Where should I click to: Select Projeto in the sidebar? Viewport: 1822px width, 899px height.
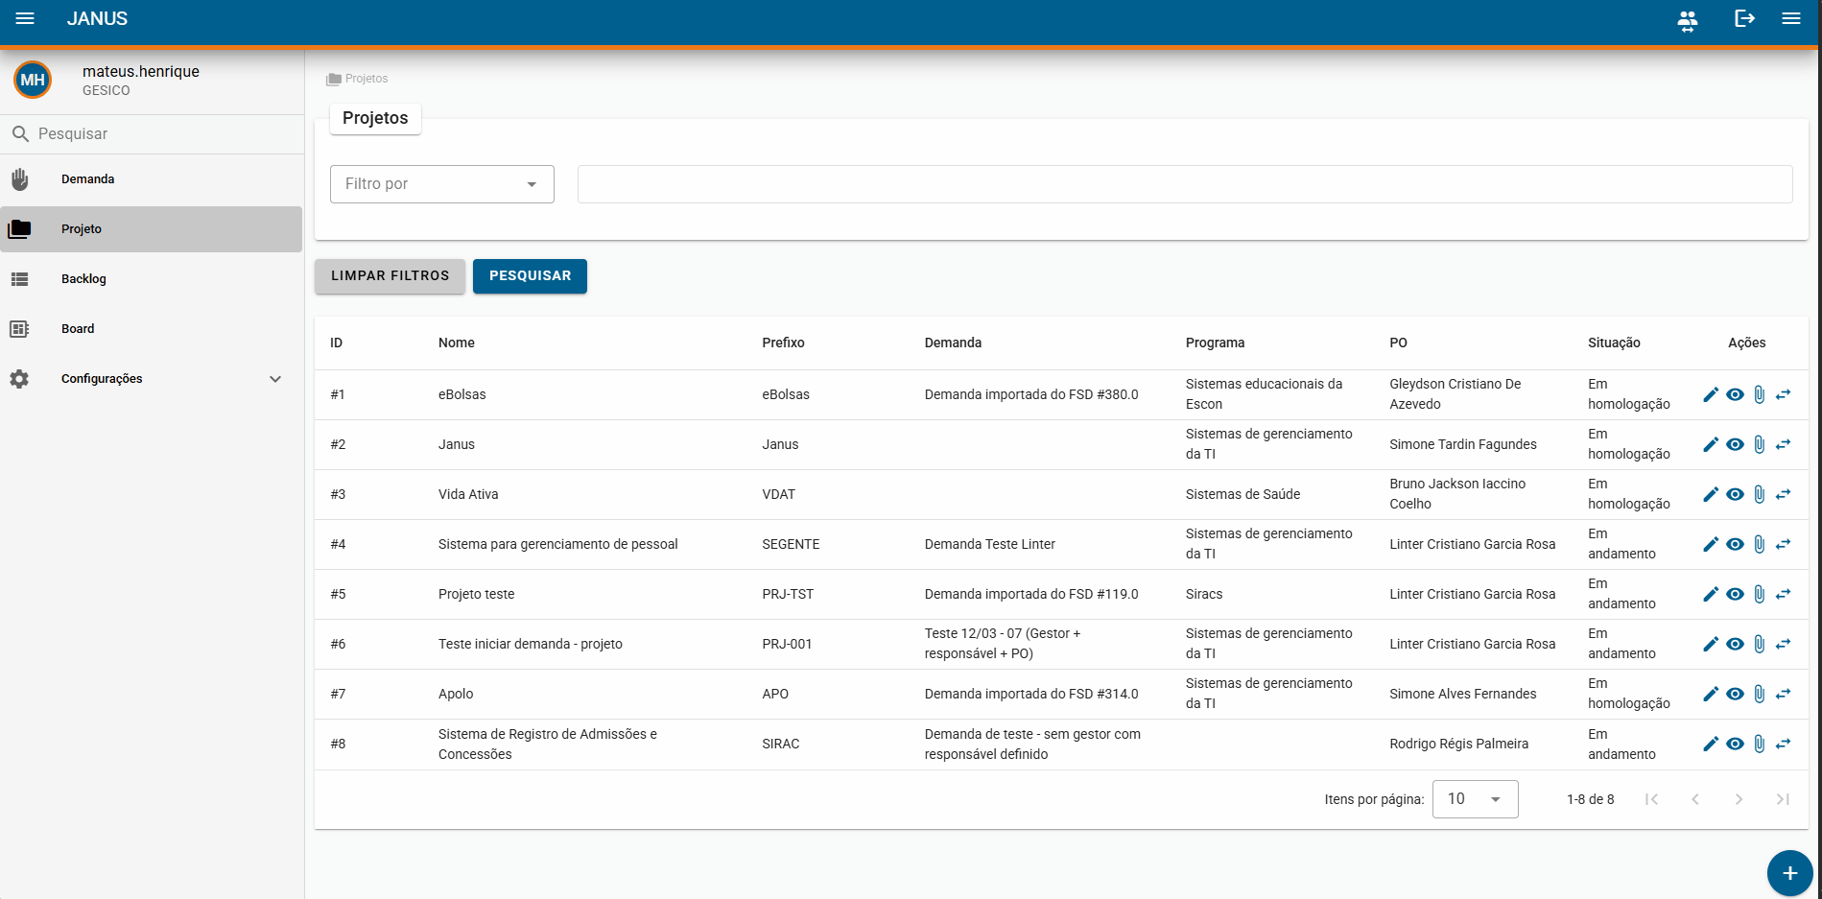[152, 229]
